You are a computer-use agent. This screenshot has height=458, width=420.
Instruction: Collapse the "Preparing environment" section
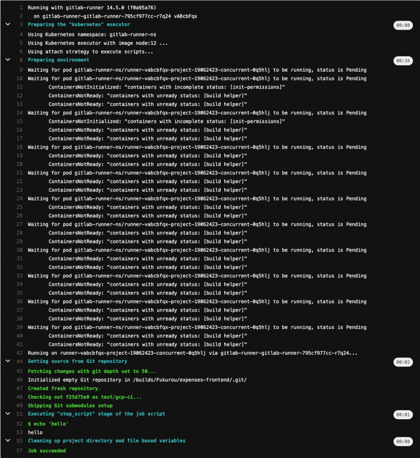pyautogui.click(x=7, y=60)
